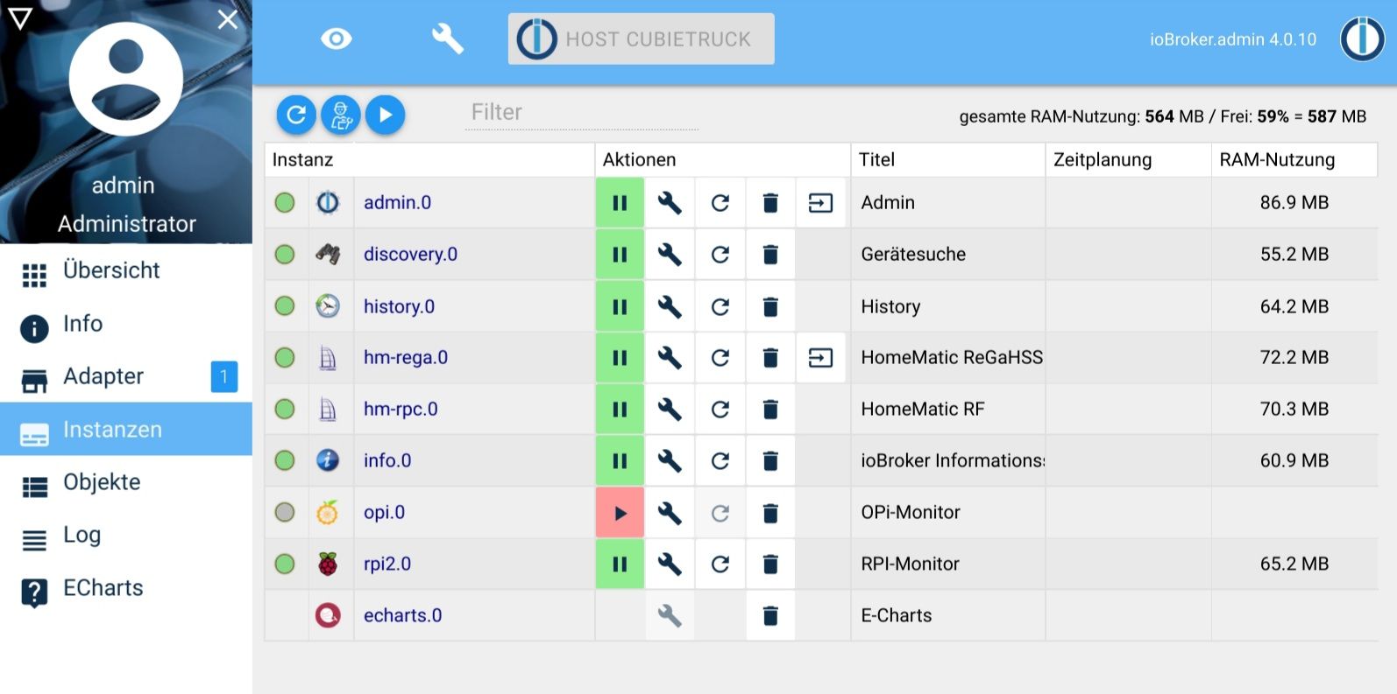Open the Info menu item
This screenshot has height=694, width=1397.
tap(126, 325)
